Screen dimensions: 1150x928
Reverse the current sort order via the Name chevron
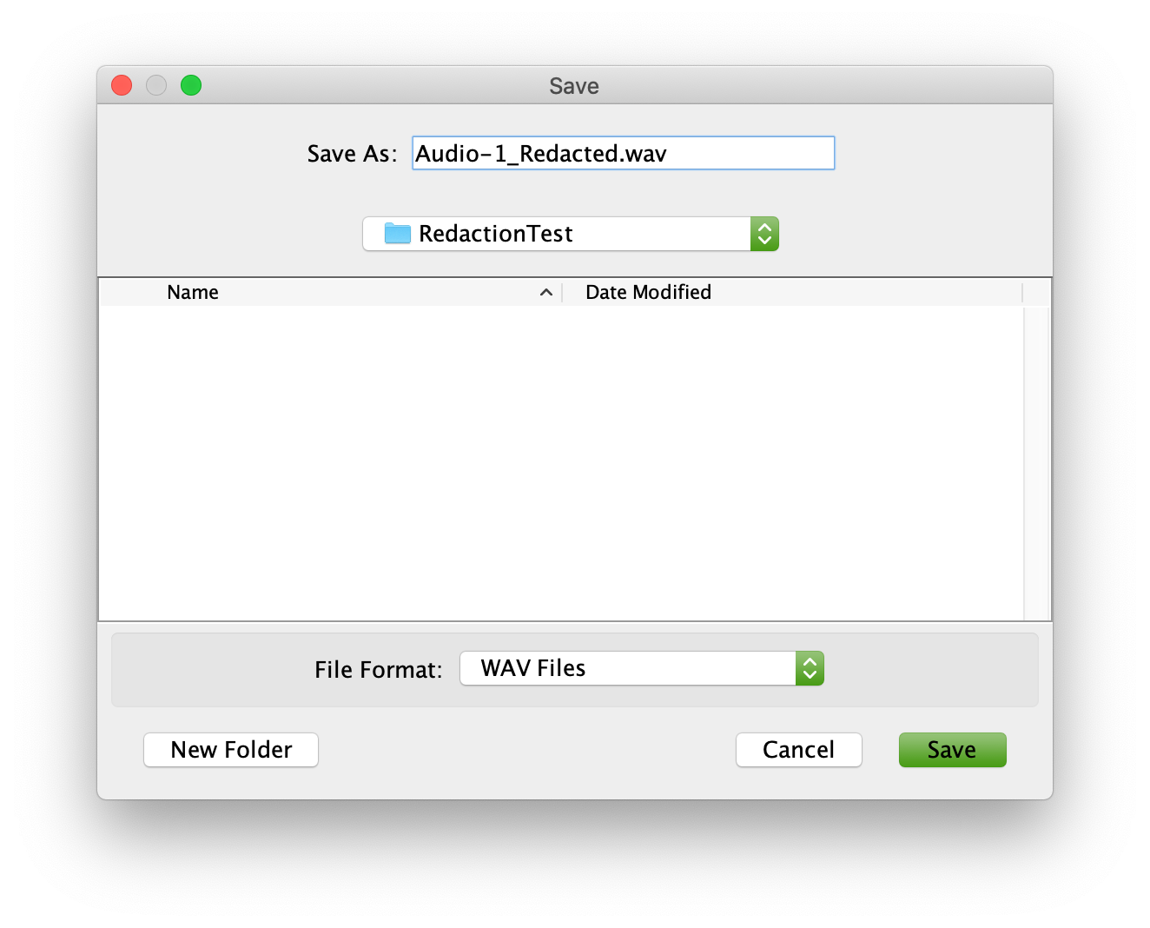pos(546,293)
